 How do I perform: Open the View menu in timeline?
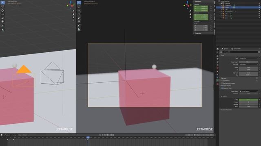point(20,135)
